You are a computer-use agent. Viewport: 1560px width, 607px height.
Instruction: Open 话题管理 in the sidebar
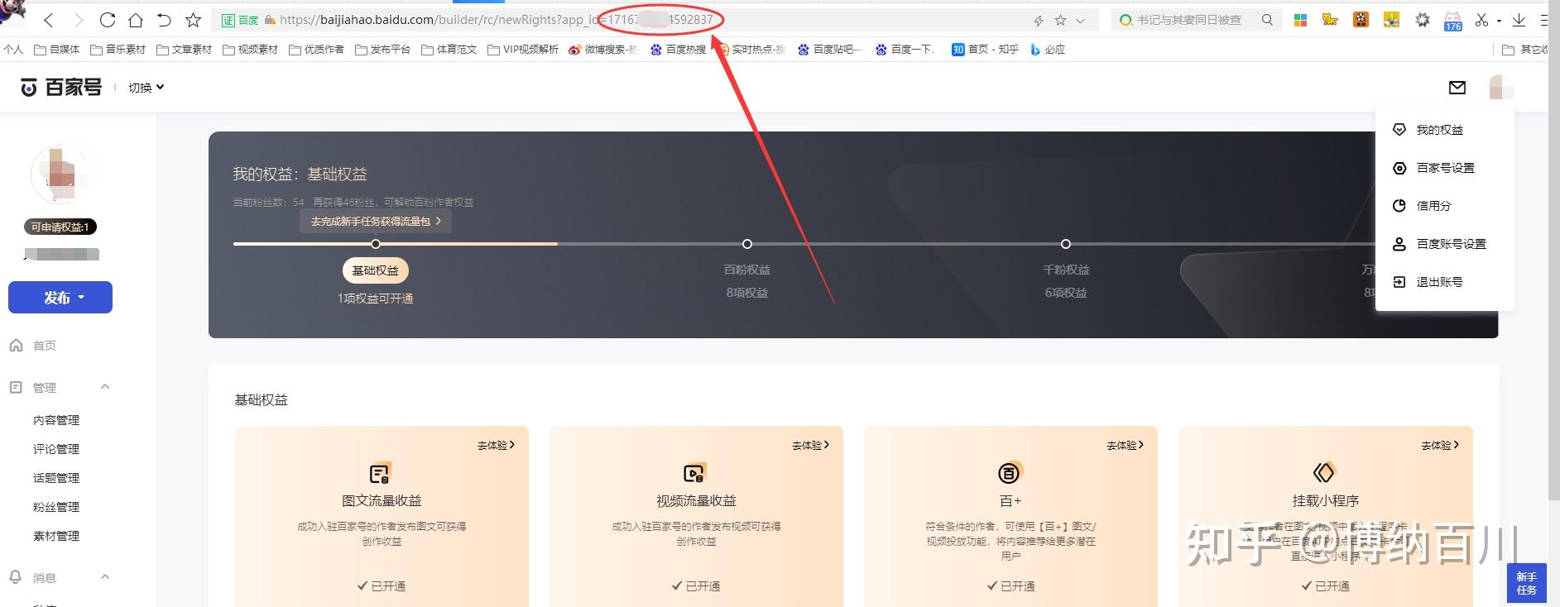tap(56, 478)
